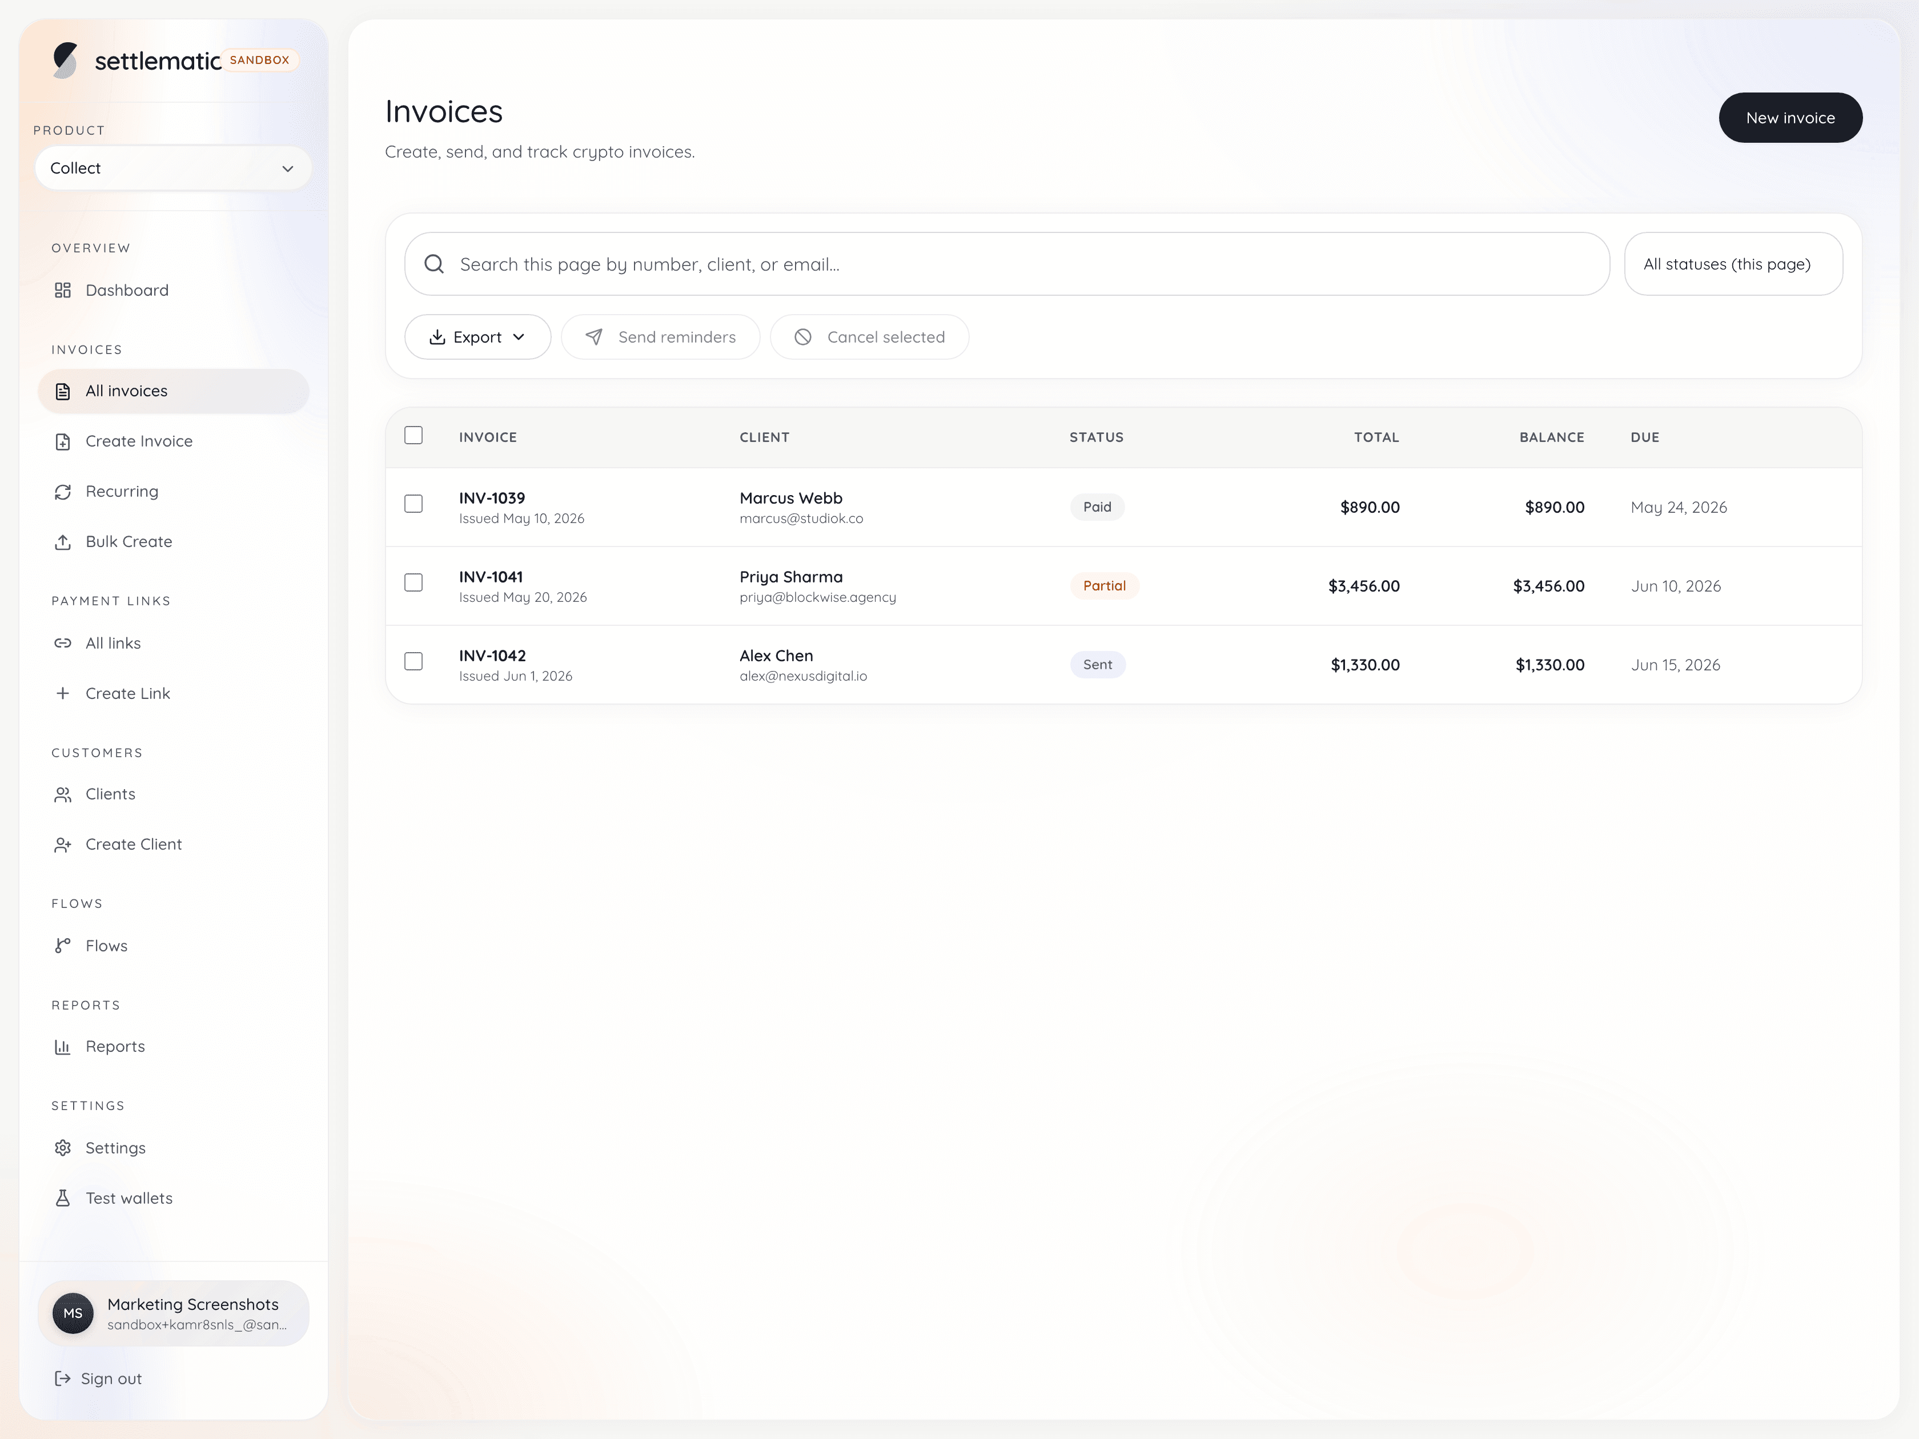Open Recurring in the sidebar
The width and height of the screenshot is (1919, 1439).
(x=172, y=492)
